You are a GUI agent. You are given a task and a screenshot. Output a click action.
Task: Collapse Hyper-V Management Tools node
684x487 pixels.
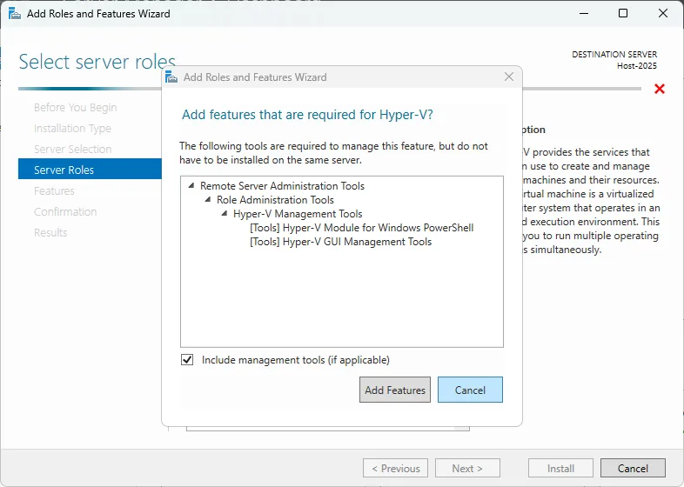(x=225, y=214)
